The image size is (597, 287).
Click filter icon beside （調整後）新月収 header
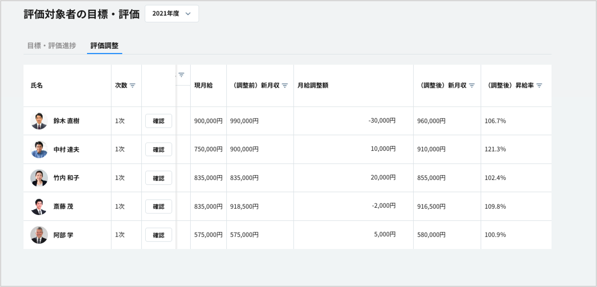[472, 85]
